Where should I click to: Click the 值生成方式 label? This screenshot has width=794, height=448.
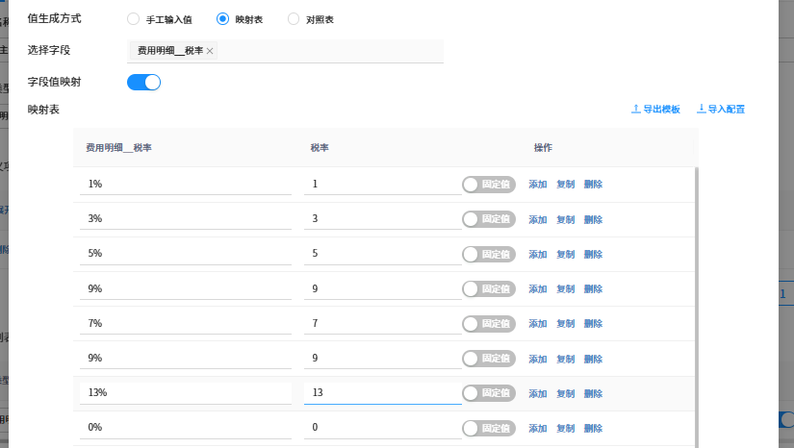pos(54,18)
